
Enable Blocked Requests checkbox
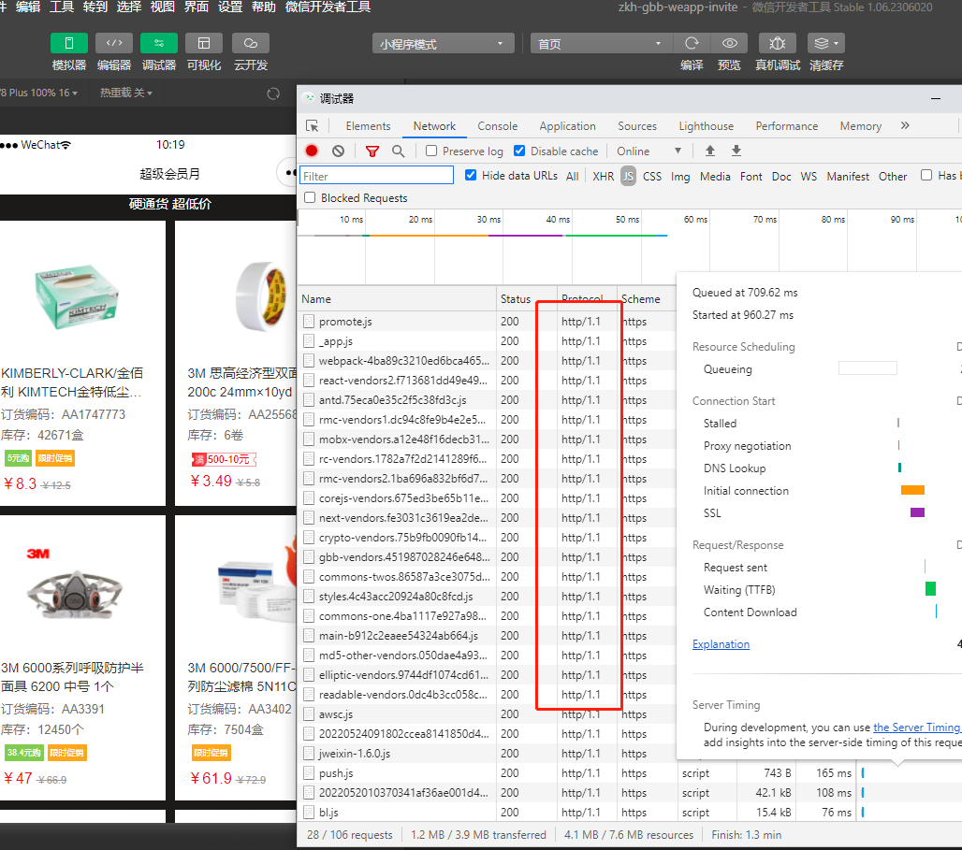click(310, 197)
